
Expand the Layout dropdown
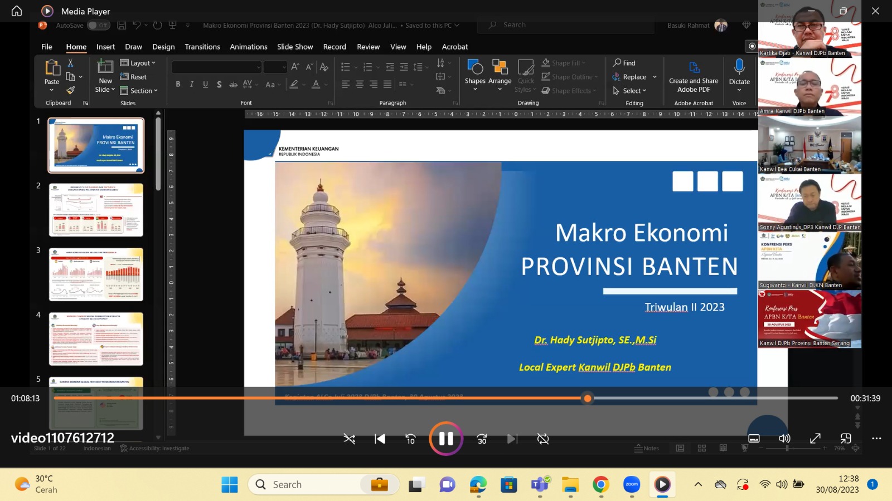click(x=138, y=63)
